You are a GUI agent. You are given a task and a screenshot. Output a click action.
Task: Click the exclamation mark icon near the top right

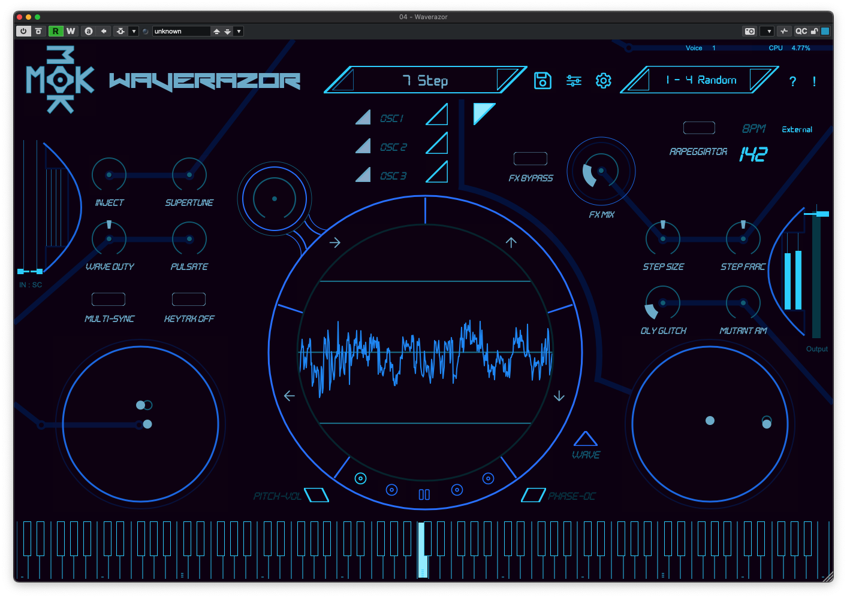(814, 82)
